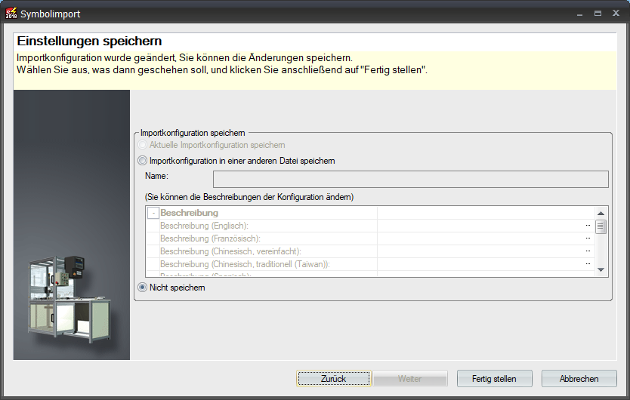The height and width of the screenshot is (400, 630).
Task: Click the description list scrollbar thumb
Action: 601,227
